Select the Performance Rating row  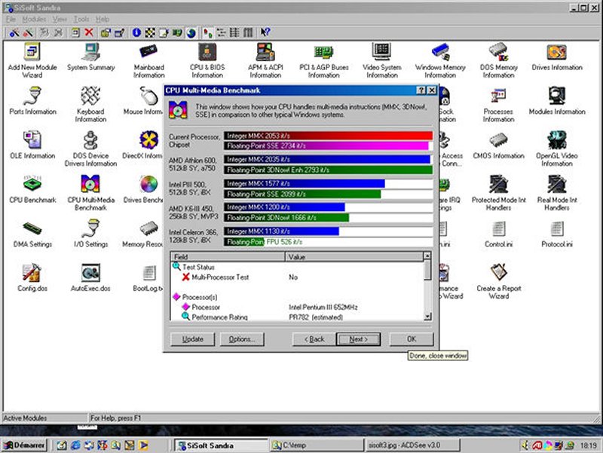[297, 317]
